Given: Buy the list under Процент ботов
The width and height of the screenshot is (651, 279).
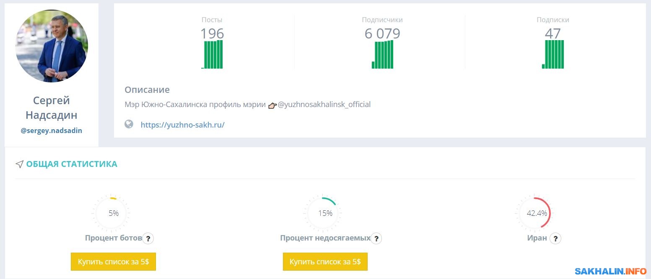Looking at the screenshot, I should pyautogui.click(x=113, y=262).
